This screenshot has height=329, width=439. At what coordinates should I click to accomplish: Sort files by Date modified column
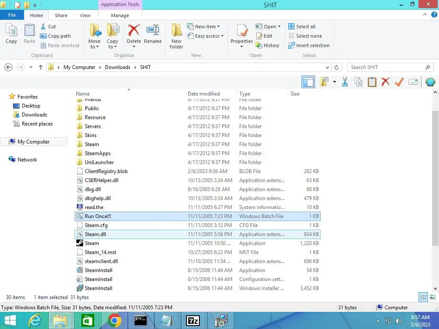(x=204, y=94)
